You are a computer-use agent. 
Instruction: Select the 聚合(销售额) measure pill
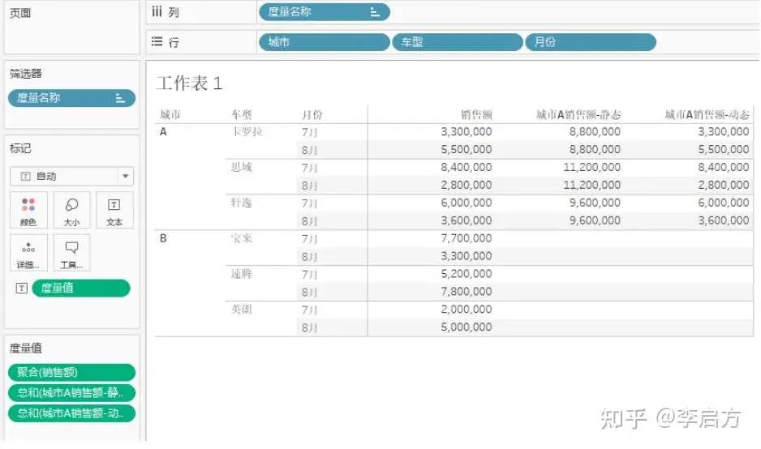tap(72, 372)
